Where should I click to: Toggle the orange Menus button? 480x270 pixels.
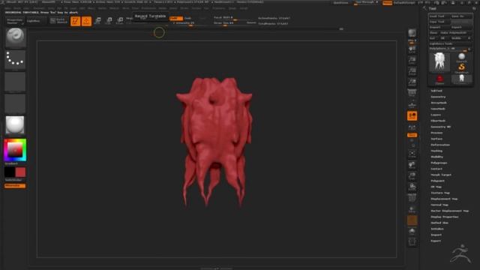387,3
